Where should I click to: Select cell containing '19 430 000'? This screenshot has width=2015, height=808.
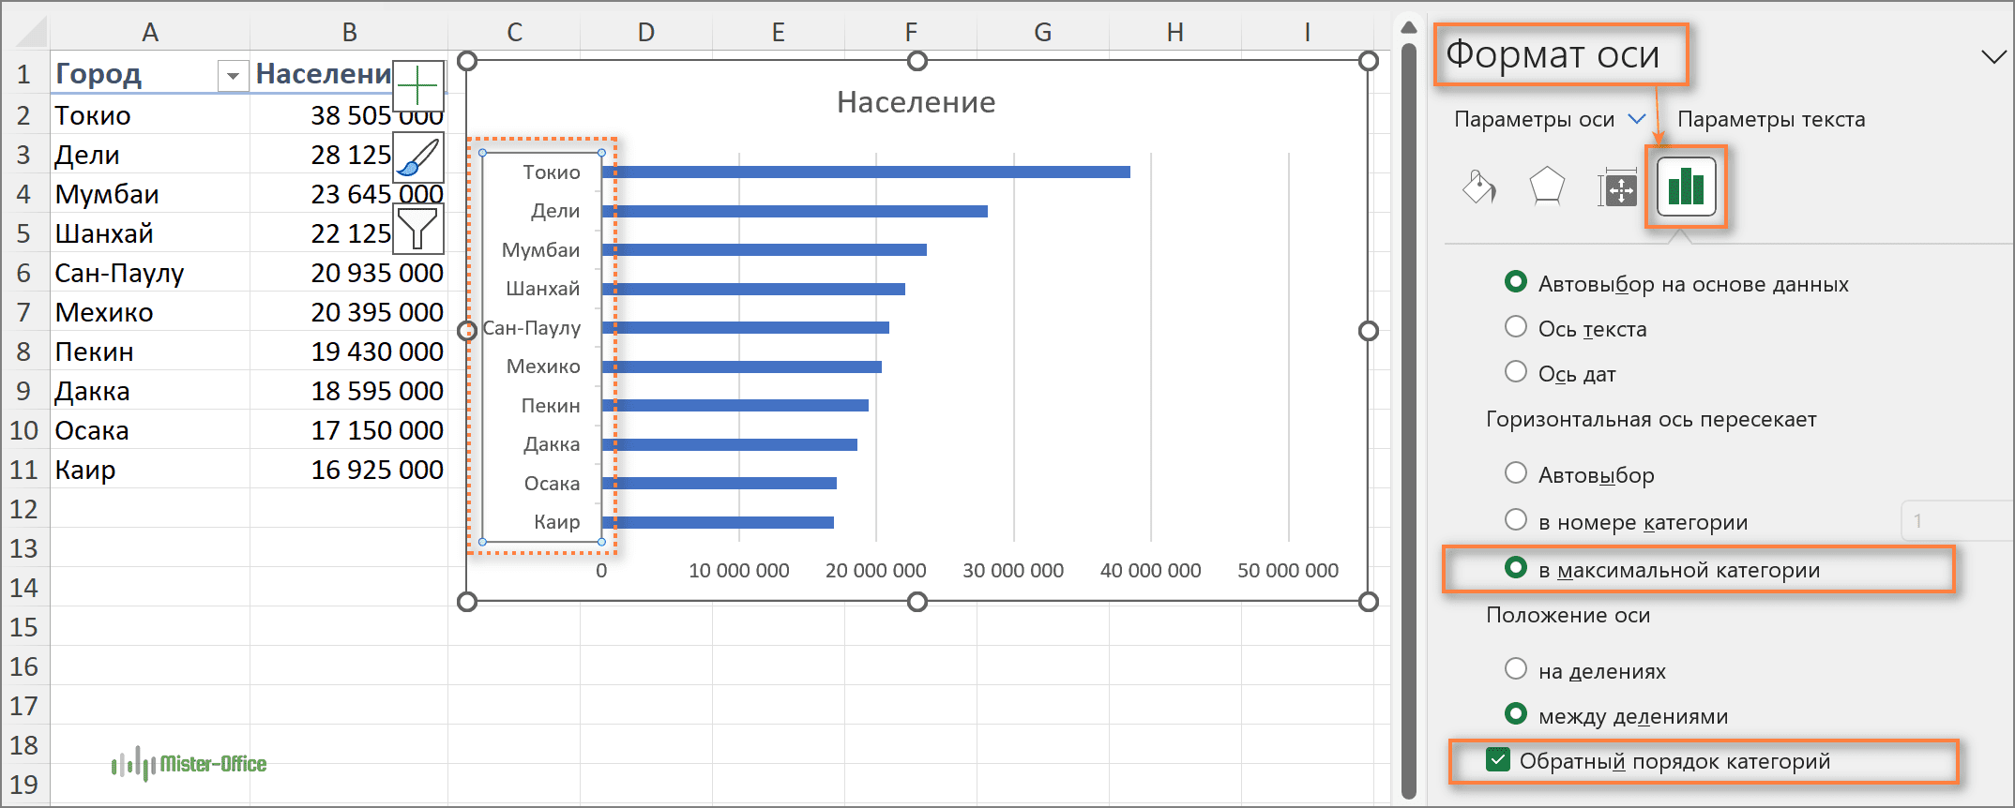coord(349,352)
